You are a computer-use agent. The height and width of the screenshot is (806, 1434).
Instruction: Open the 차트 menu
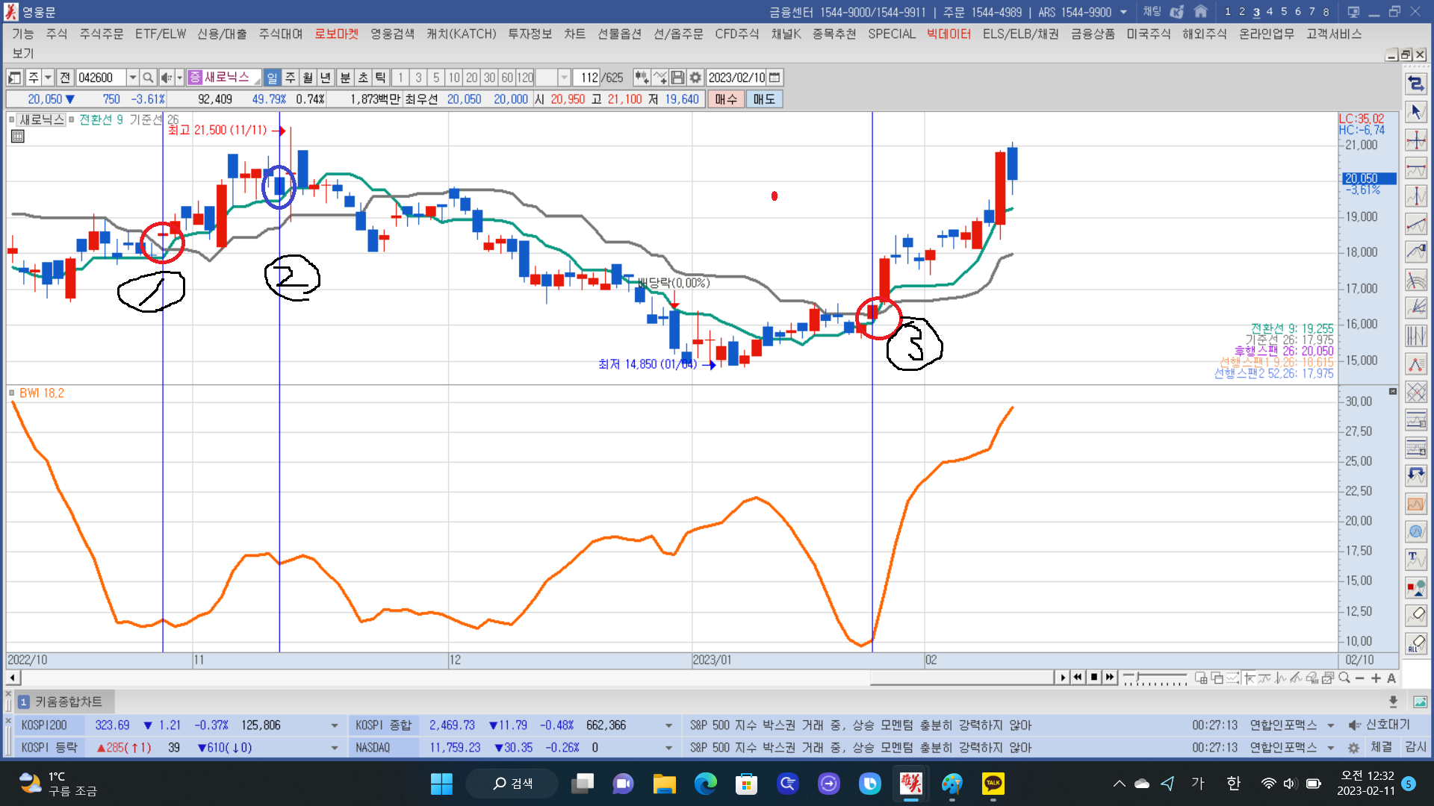pyautogui.click(x=574, y=34)
